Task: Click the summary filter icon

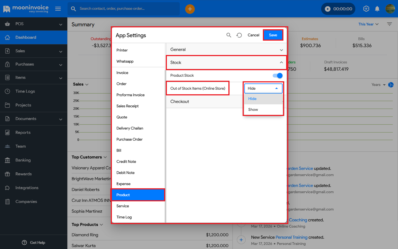Action: 389,24
